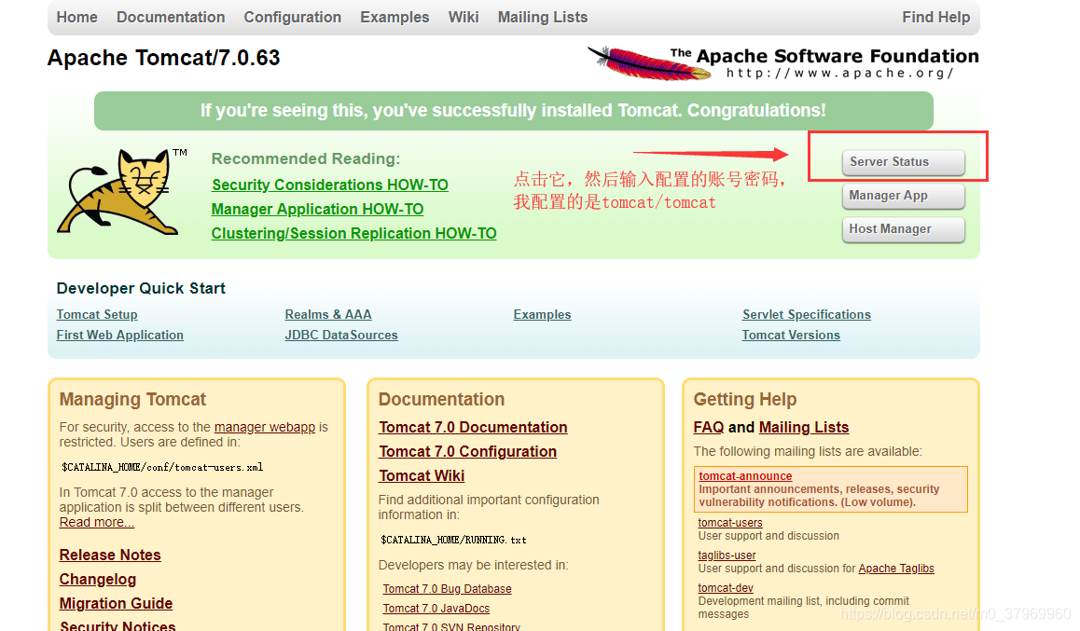Click the Documentation section heading
Viewport: 1080px width, 631px height.
441,400
